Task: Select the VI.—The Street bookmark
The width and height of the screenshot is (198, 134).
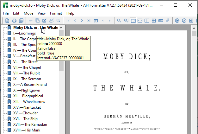Action: point(25,62)
